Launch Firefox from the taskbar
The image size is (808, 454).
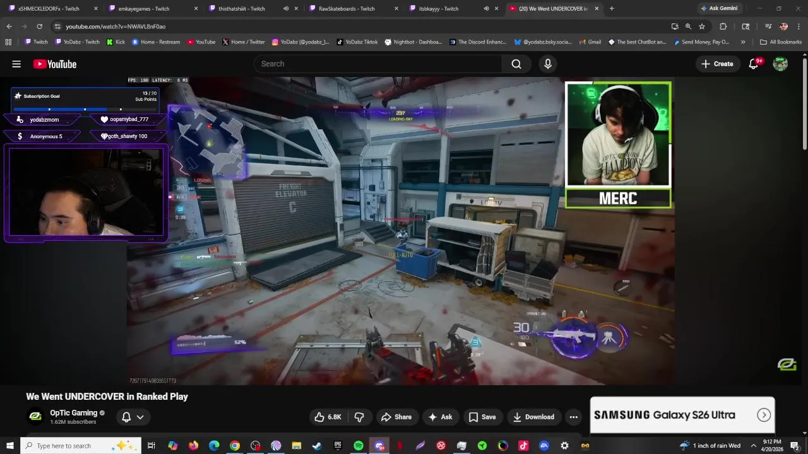pyautogui.click(x=193, y=446)
